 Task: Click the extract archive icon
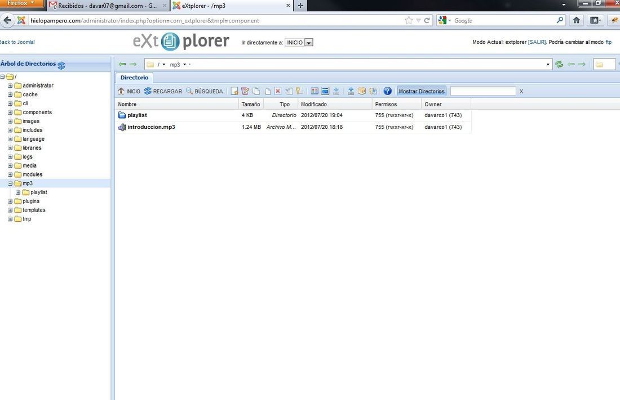(373, 91)
